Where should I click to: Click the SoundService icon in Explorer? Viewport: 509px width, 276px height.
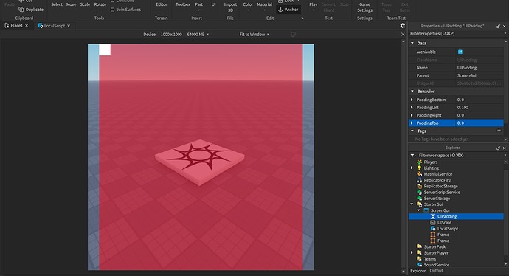(x=420, y=265)
